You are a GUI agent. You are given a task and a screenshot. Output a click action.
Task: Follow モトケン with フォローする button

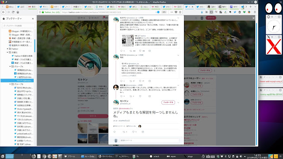(x=168, y=102)
